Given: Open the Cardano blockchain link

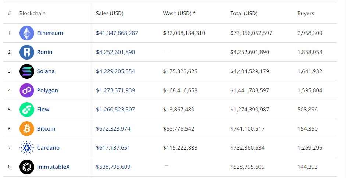Looking at the screenshot, I should 48,148.
